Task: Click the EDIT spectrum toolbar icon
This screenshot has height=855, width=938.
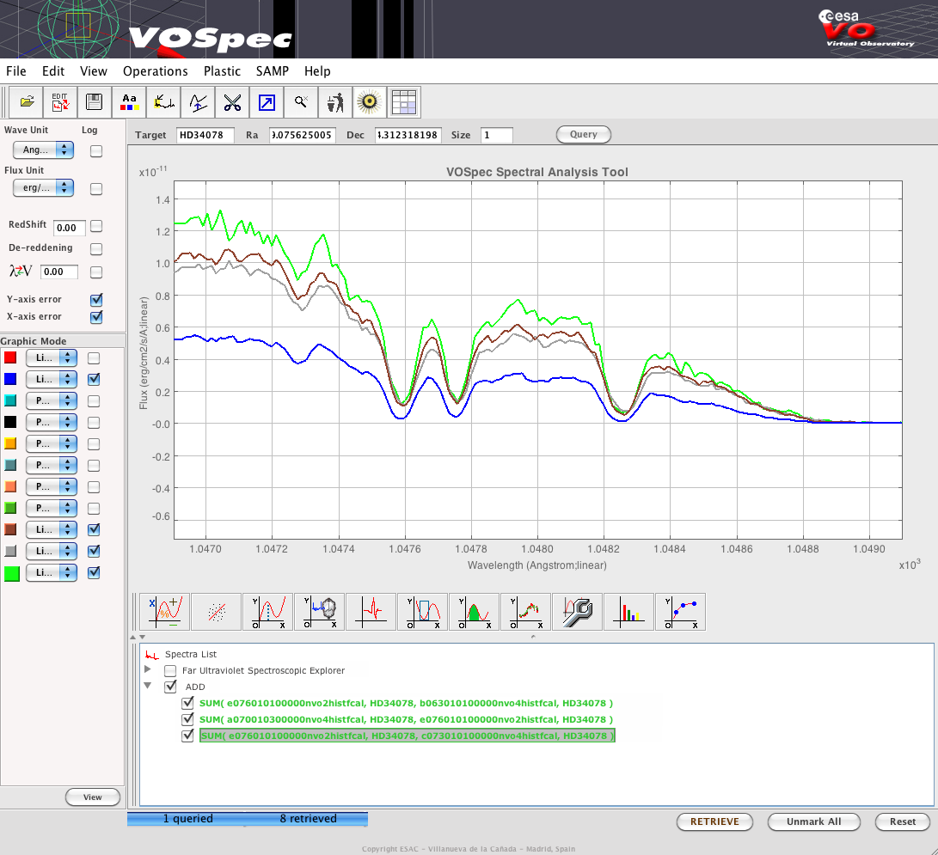Action: (x=60, y=102)
